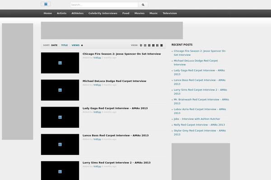
Task: Open the Michael DeLuca Dodge video thumbnail
Action: (60, 90)
